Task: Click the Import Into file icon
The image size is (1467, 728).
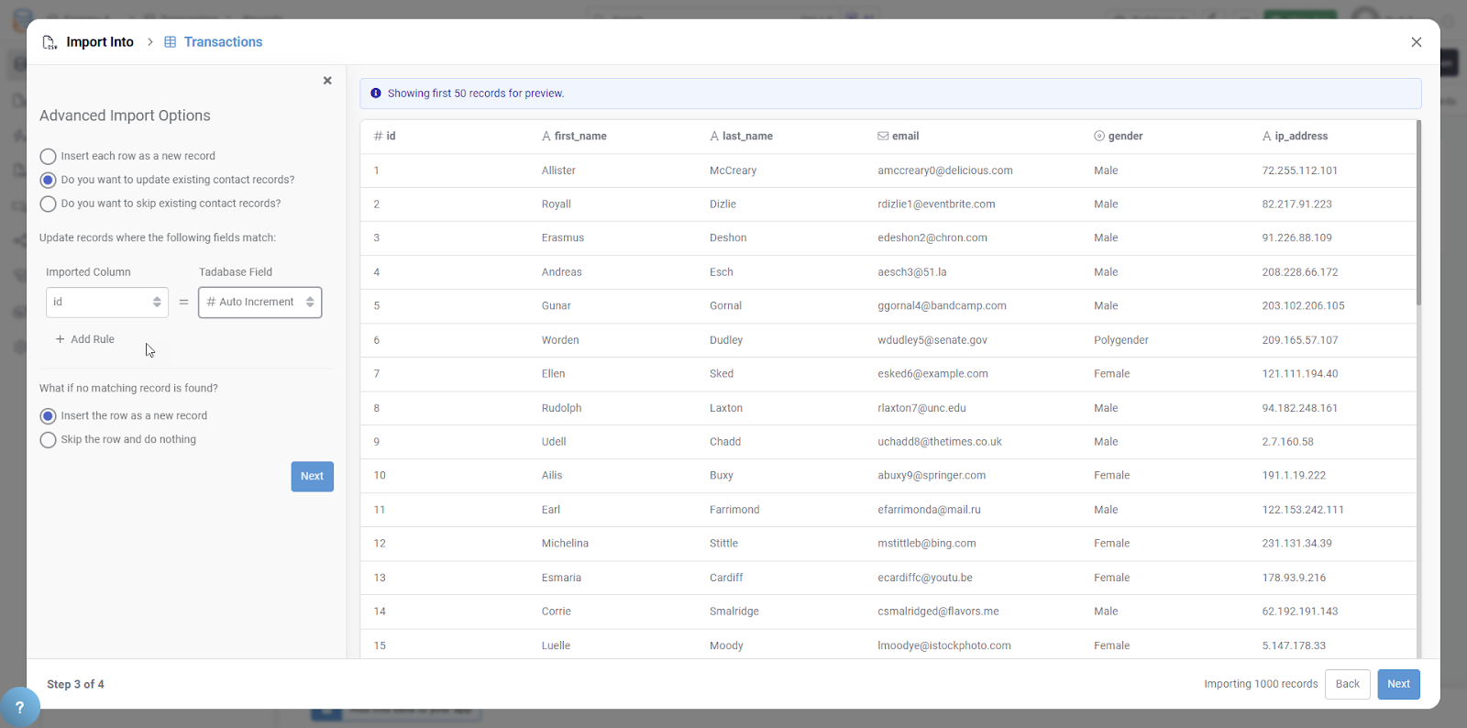Action: coord(50,42)
